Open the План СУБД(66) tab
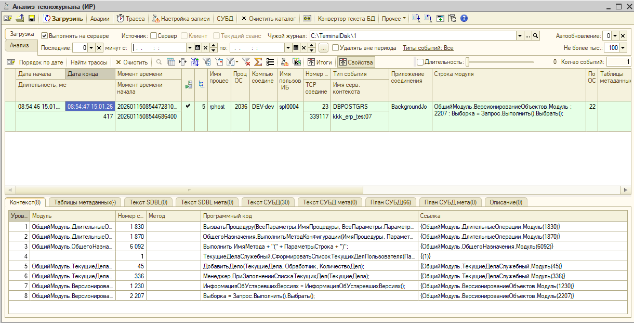634x323 pixels. click(x=391, y=202)
